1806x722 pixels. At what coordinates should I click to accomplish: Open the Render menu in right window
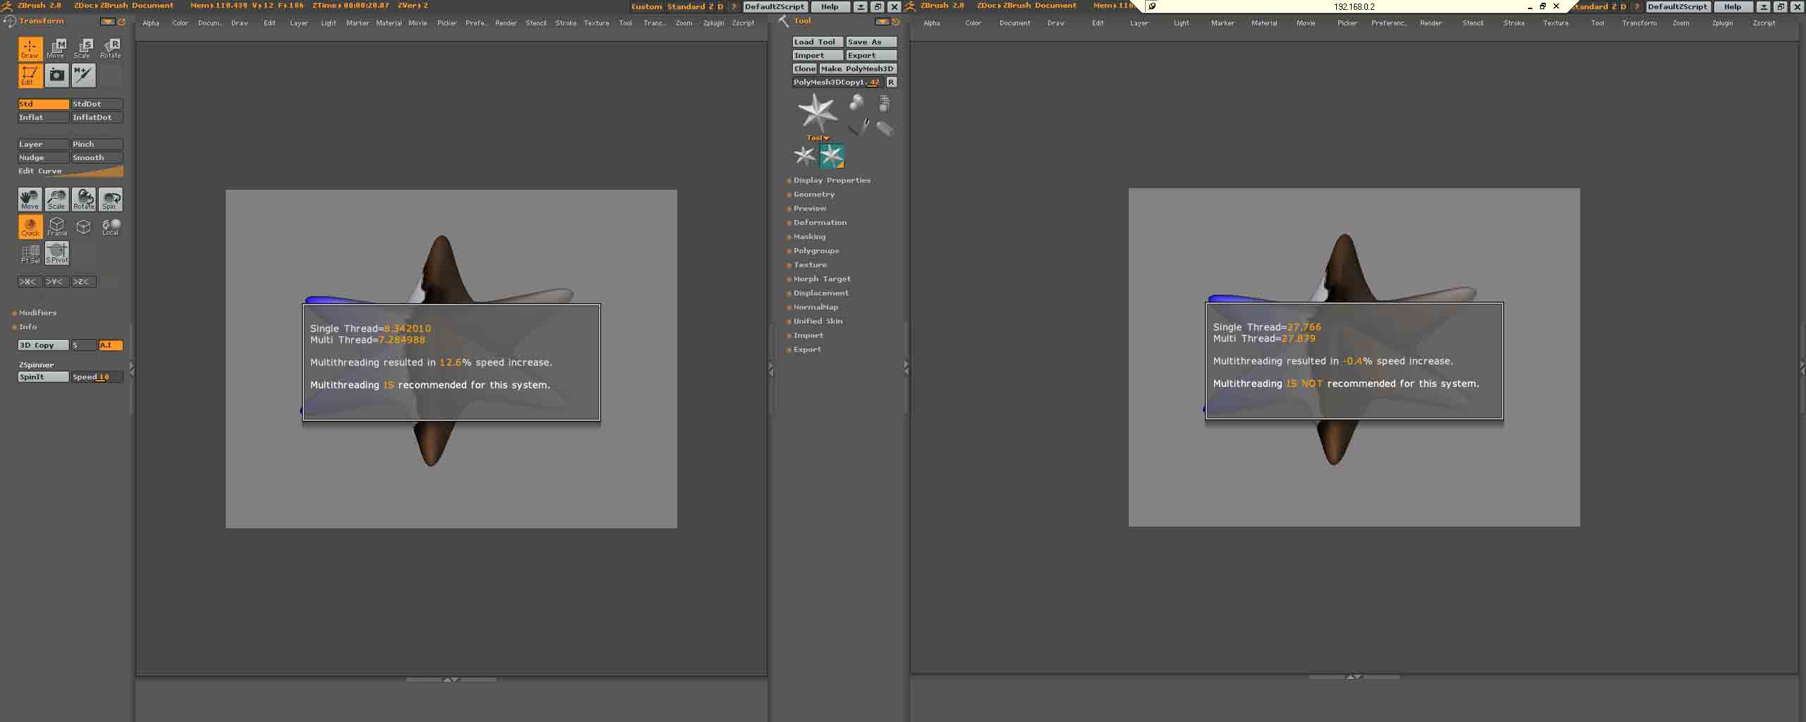(x=1430, y=23)
